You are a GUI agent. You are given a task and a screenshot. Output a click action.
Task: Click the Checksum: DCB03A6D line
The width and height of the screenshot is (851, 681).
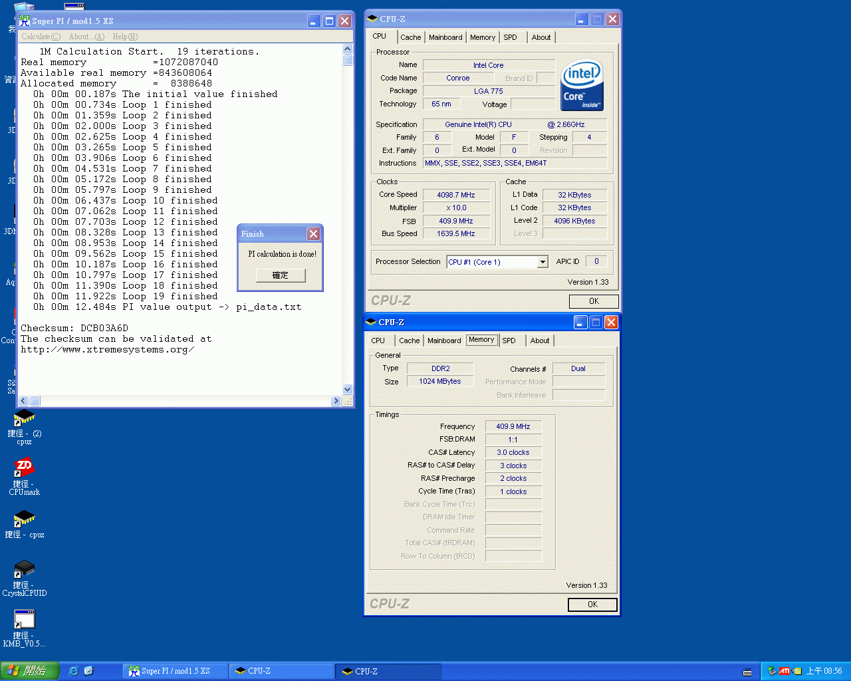click(74, 328)
